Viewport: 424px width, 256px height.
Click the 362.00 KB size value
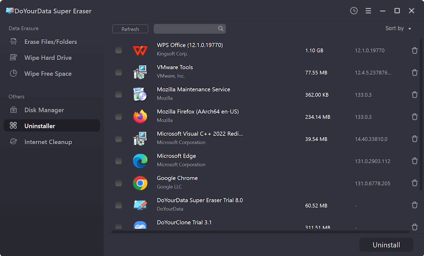pyautogui.click(x=317, y=95)
